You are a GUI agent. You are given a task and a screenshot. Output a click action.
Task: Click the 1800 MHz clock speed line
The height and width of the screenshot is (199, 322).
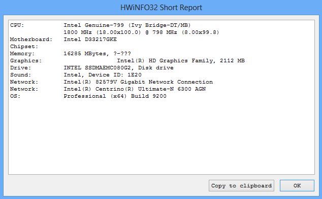pyautogui.click(x=141, y=32)
